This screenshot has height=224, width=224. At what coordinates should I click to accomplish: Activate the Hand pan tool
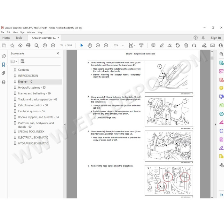[90, 45]
